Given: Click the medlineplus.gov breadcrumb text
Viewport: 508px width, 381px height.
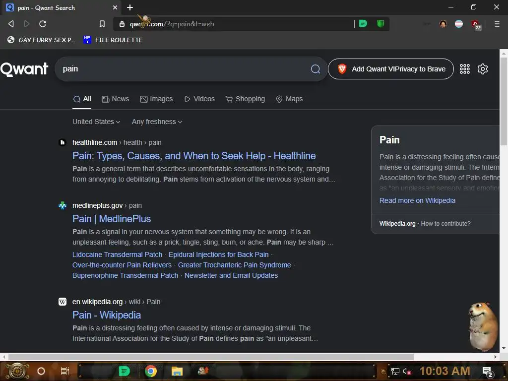Looking at the screenshot, I should point(98,205).
